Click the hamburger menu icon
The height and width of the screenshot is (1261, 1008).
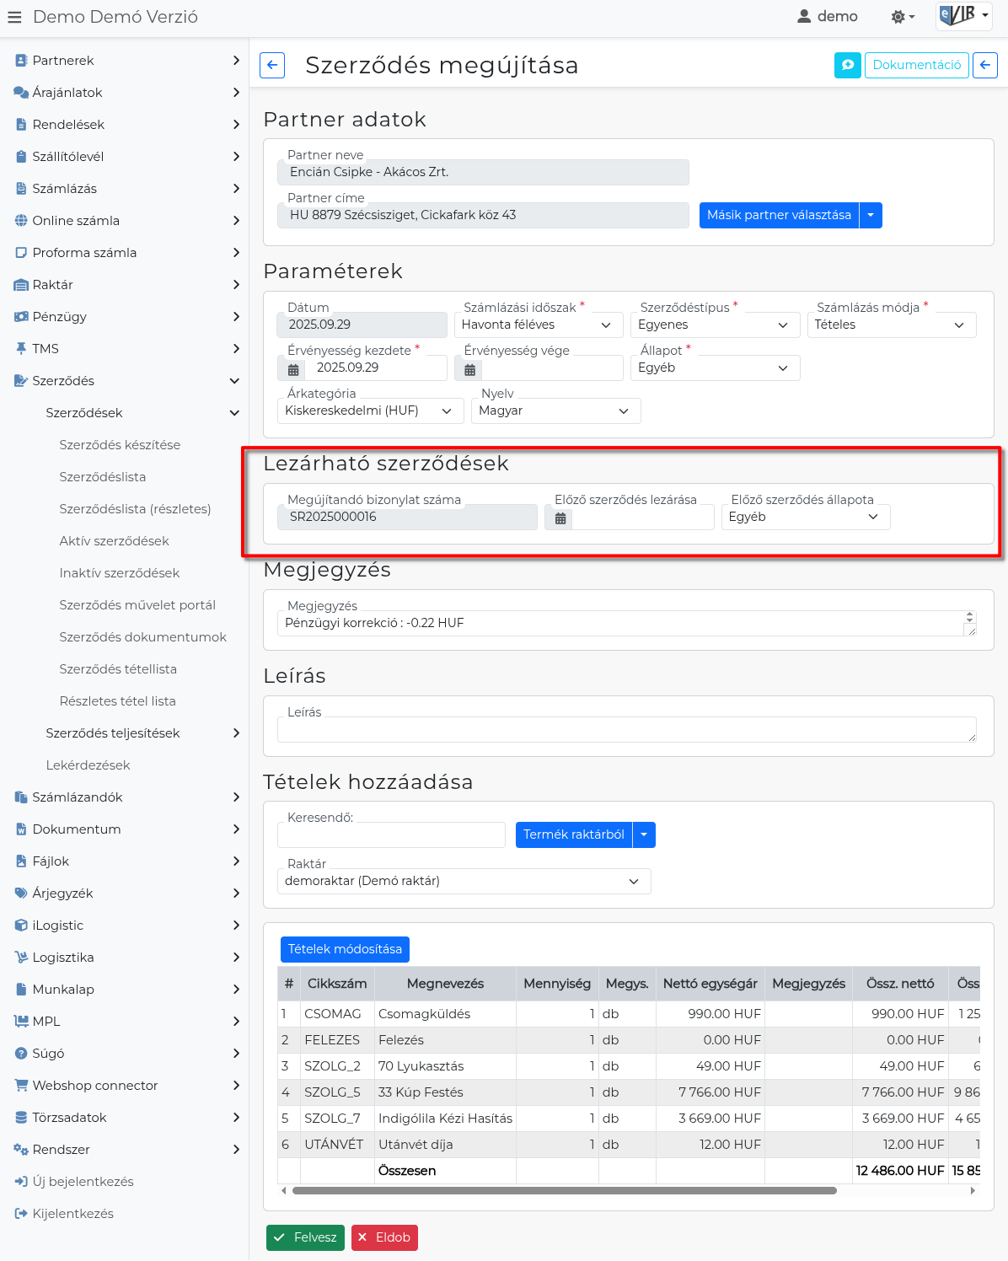click(14, 17)
